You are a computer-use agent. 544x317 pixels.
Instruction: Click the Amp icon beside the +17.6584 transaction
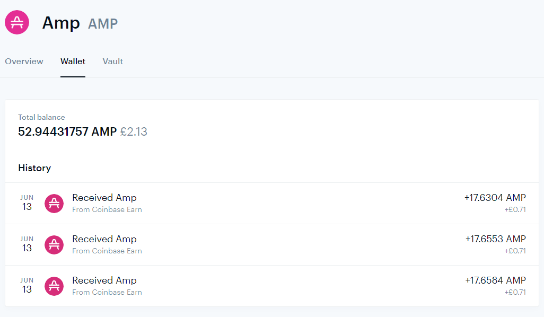click(x=54, y=286)
